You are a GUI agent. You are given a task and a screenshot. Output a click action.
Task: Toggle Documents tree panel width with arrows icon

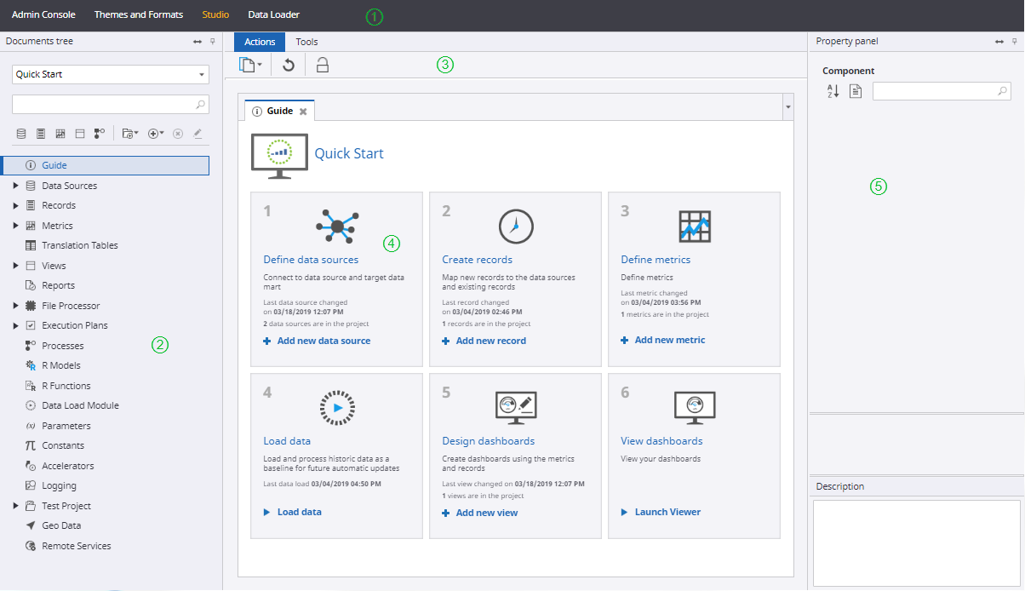click(x=198, y=41)
